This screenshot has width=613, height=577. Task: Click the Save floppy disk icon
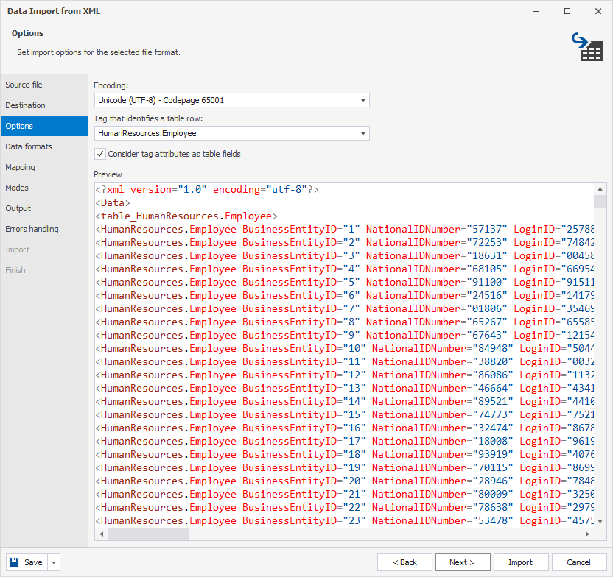point(14,562)
